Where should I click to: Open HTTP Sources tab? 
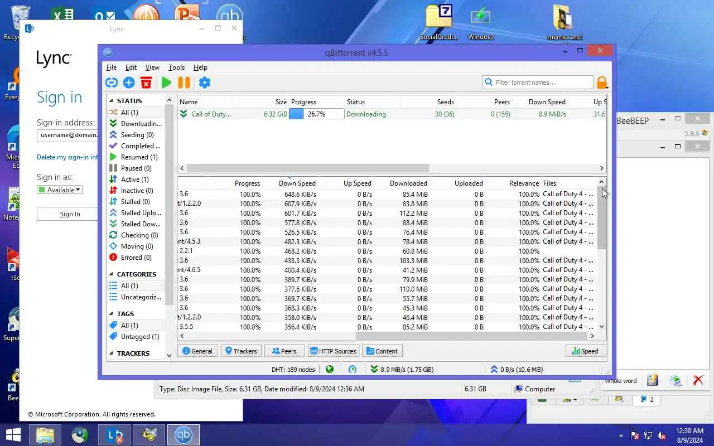coord(333,351)
